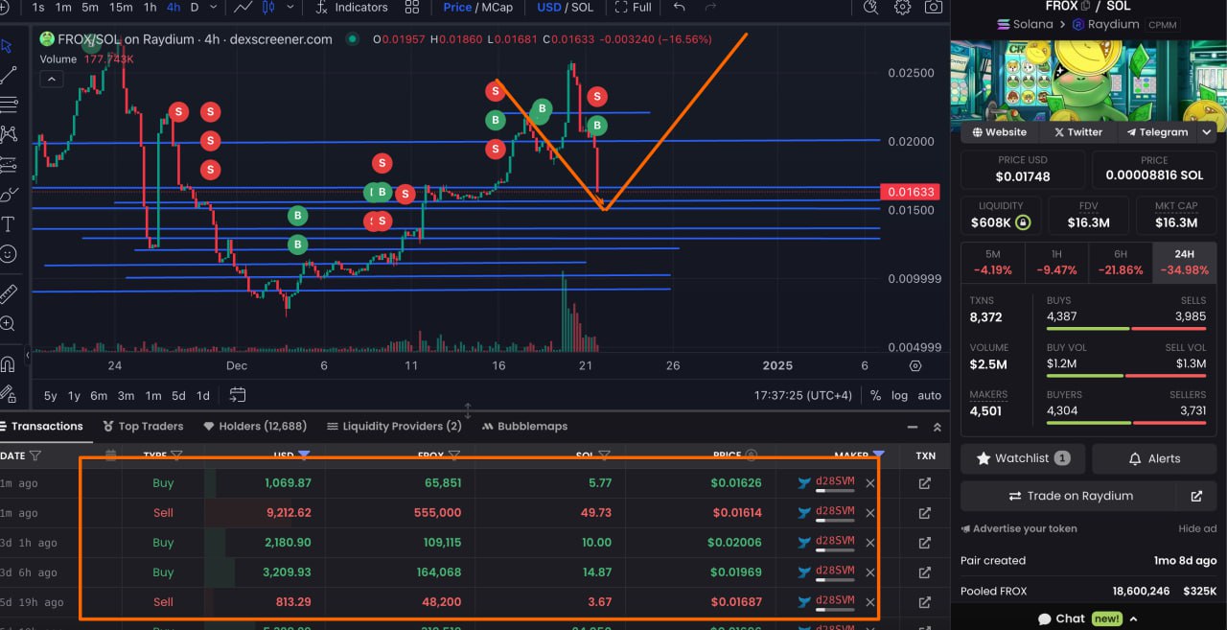
Task: Expand more social links chevron
Action: pos(1207,132)
